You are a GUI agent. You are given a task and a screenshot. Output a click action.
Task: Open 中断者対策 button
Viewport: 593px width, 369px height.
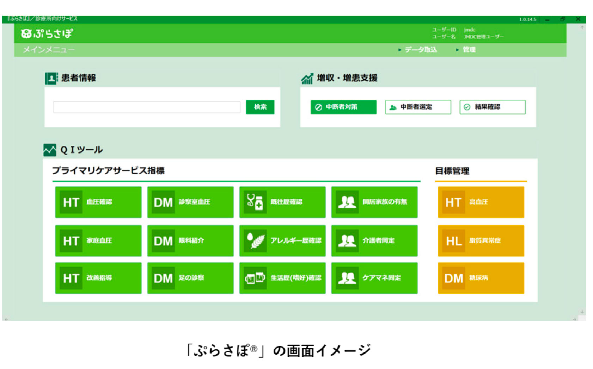point(343,107)
